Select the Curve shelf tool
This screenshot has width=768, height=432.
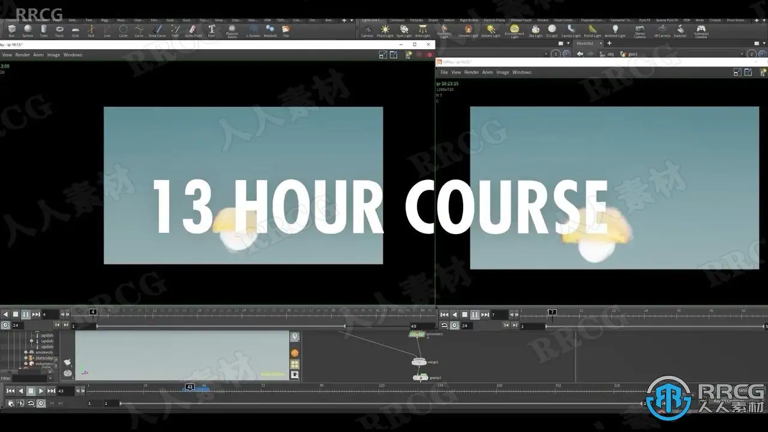point(139,30)
